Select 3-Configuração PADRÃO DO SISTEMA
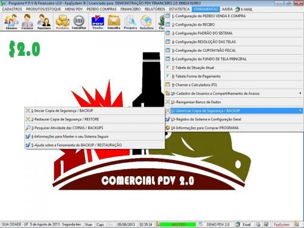Screen dimensions: 304x228 click(x=234, y=33)
